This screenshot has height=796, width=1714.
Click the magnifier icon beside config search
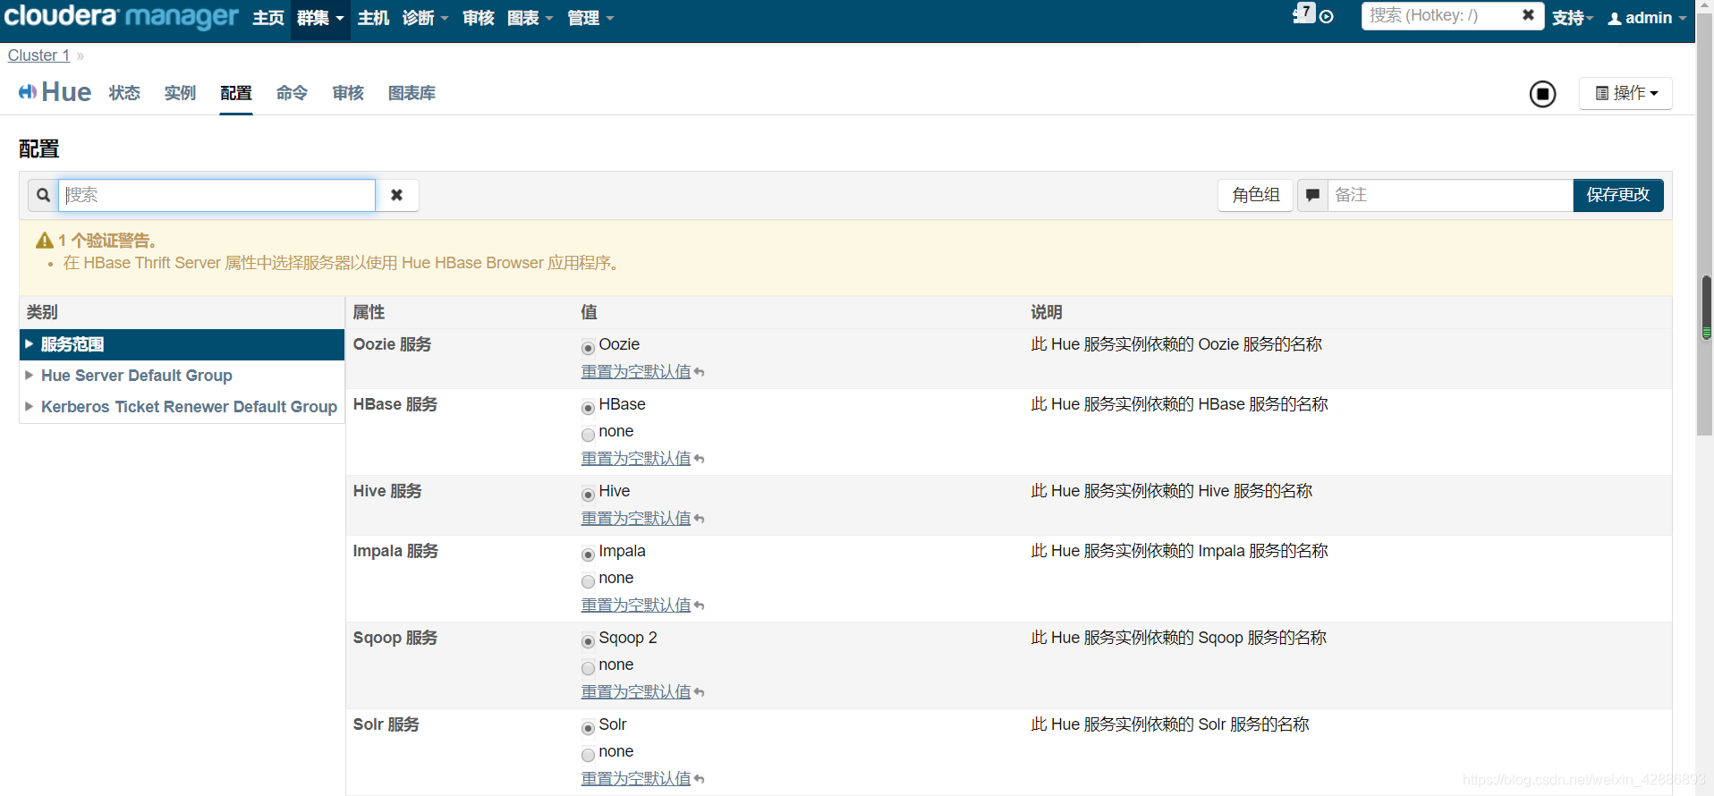[43, 195]
